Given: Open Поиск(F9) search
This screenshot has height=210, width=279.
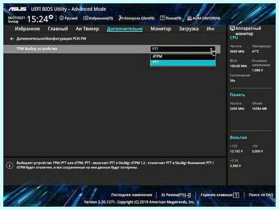Looking at the screenshot, I should click(171, 18).
